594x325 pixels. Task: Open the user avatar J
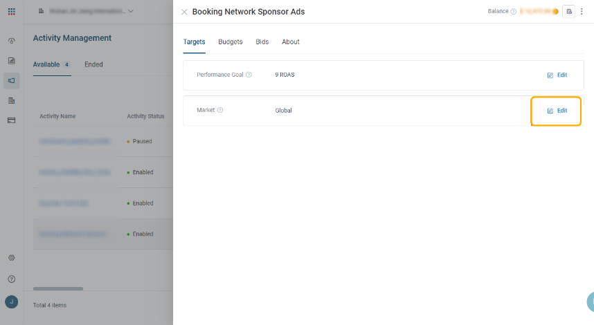click(x=11, y=302)
